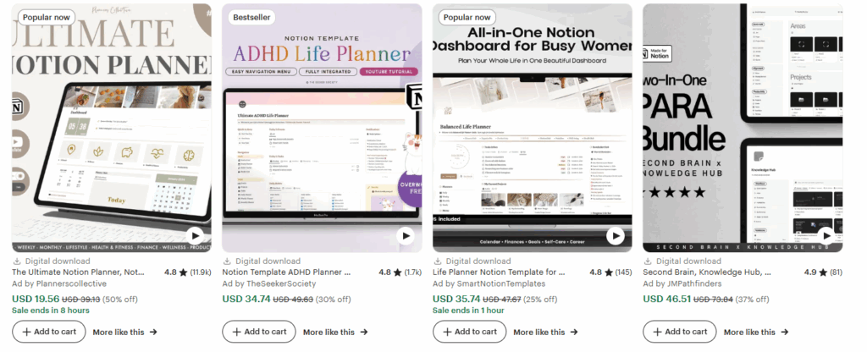
Task: Add ADHD Planner template to cart
Action: [x=259, y=332]
